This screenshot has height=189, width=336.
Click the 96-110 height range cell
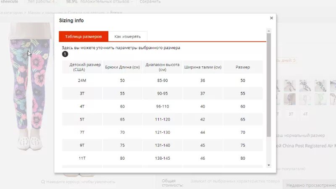[163, 106]
